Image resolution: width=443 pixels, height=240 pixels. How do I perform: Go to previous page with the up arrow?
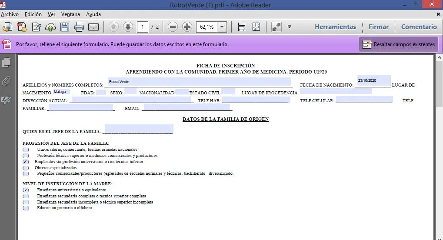[113, 27]
